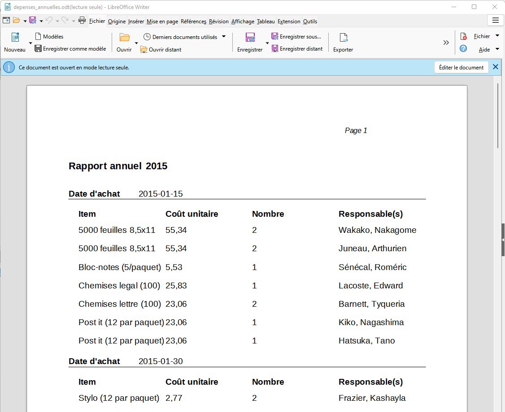This screenshot has height=412, width=505.
Task: Open the Aide dropdown arrow
Action: coord(498,48)
